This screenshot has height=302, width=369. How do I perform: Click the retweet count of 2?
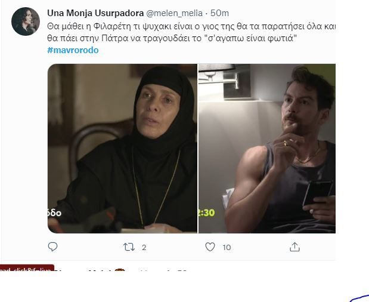[x=144, y=247]
